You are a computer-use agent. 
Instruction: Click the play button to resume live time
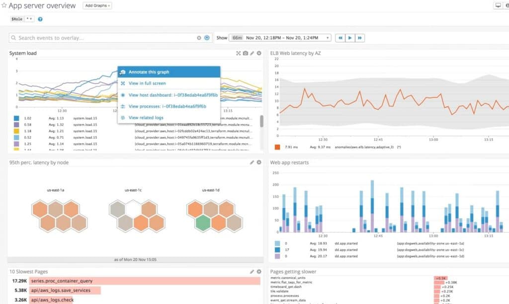tap(350, 38)
